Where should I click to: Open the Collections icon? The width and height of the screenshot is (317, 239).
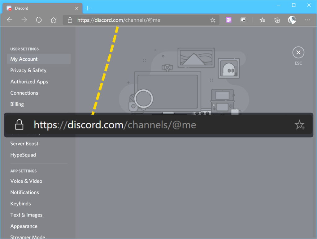click(x=277, y=20)
